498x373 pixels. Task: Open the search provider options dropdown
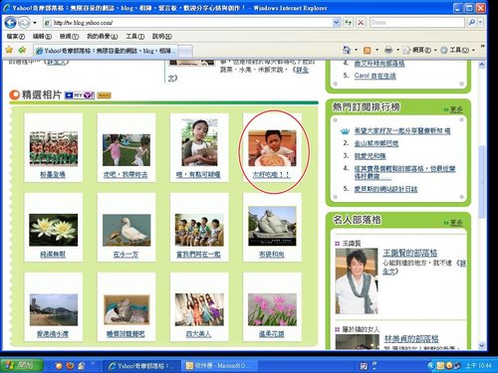(480, 22)
